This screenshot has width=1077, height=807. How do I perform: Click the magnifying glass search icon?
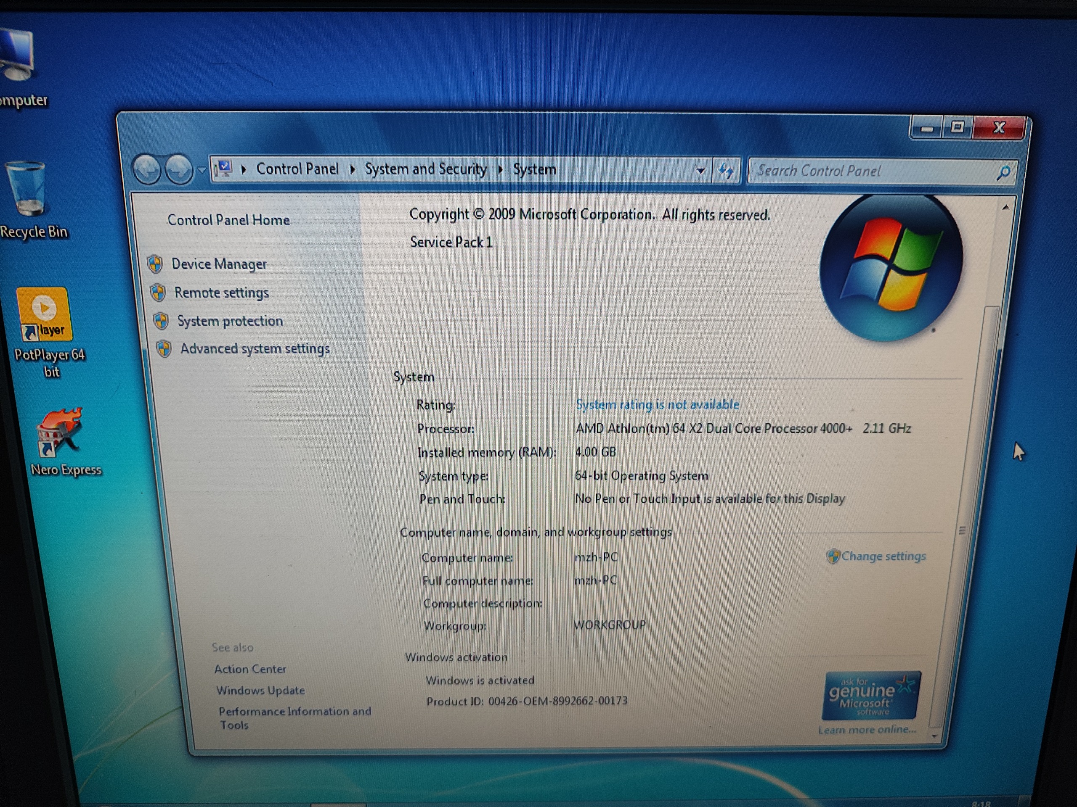(1003, 172)
